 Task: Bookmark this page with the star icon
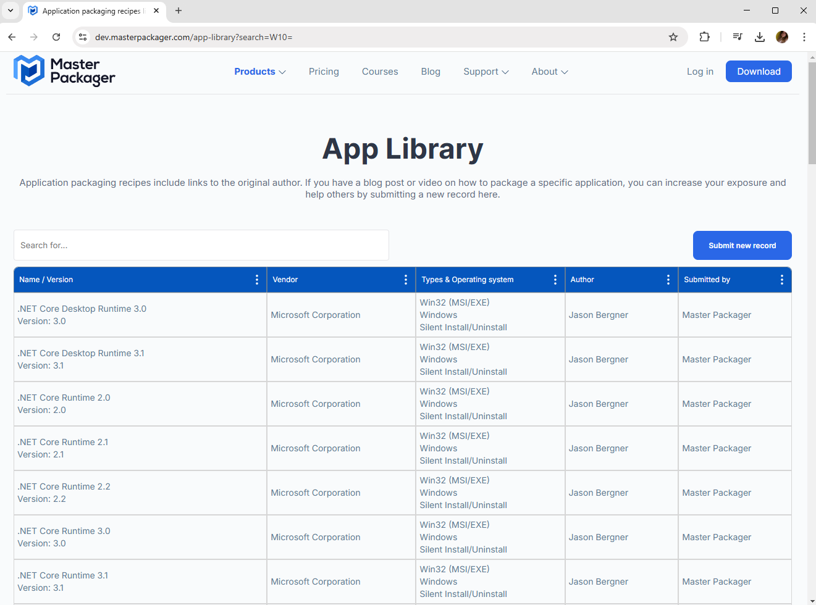pyautogui.click(x=673, y=37)
